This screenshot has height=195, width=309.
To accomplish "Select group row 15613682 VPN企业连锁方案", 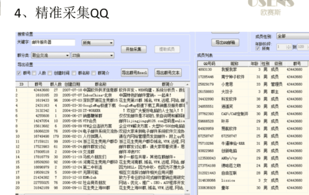I will (100, 126).
